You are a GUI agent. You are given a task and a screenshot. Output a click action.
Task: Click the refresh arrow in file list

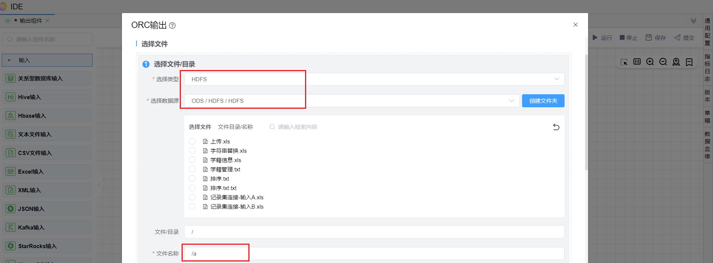[556, 127]
